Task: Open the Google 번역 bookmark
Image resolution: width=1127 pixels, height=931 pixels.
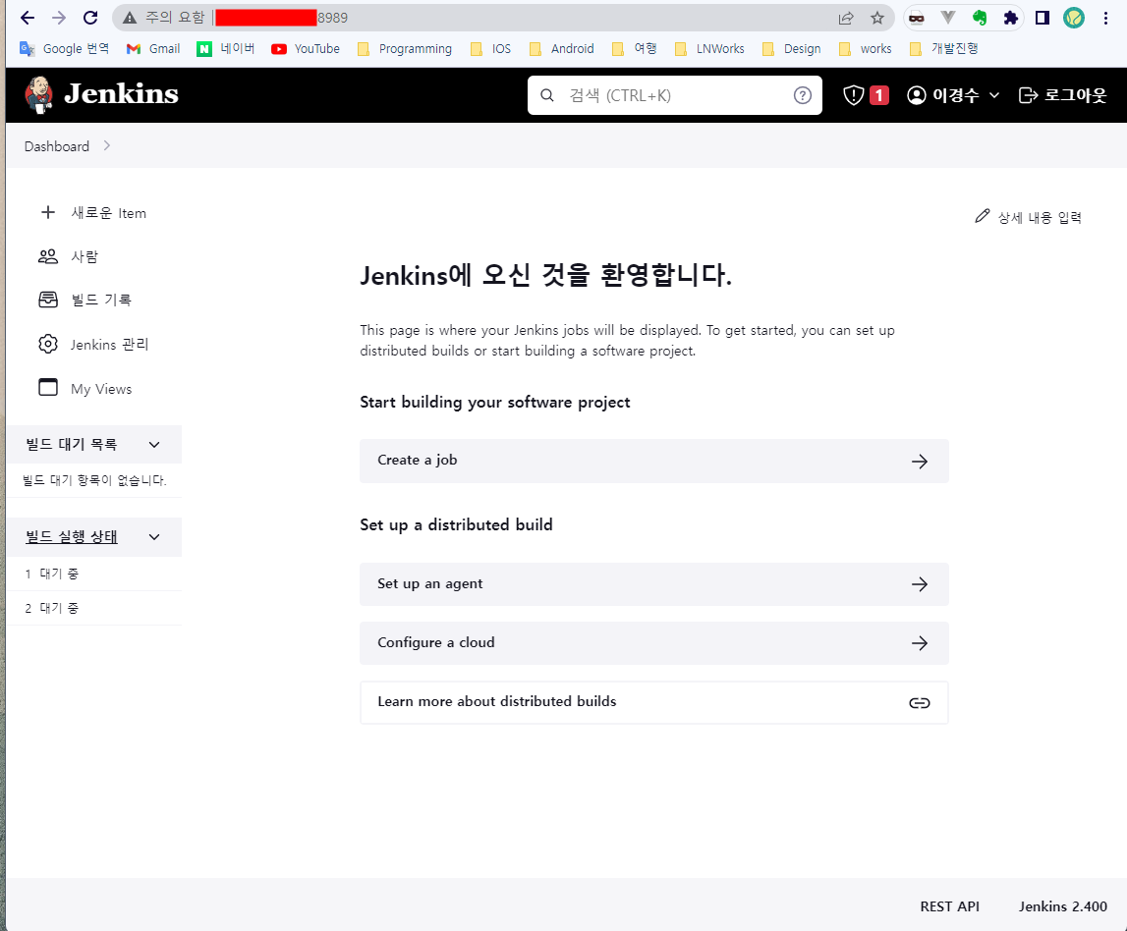Action: click(x=65, y=48)
